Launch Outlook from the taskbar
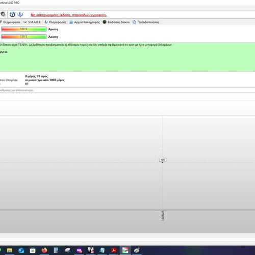This screenshot has width=255, height=255. click(x=21, y=250)
